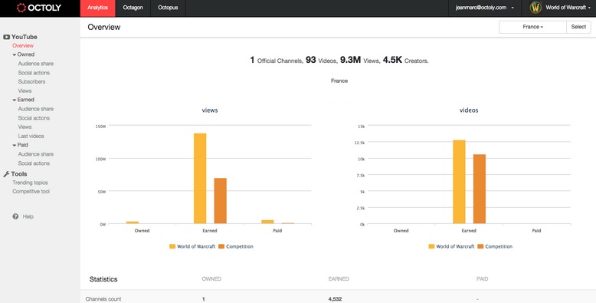
Task: Click the Tools wrench icon
Action: click(6, 174)
